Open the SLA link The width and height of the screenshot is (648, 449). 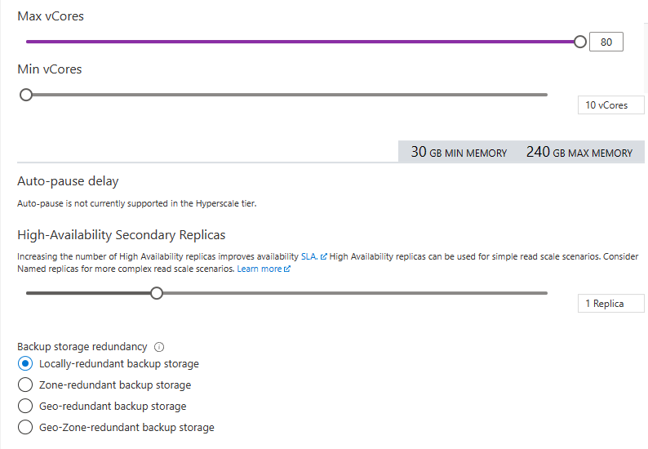pyautogui.click(x=309, y=257)
